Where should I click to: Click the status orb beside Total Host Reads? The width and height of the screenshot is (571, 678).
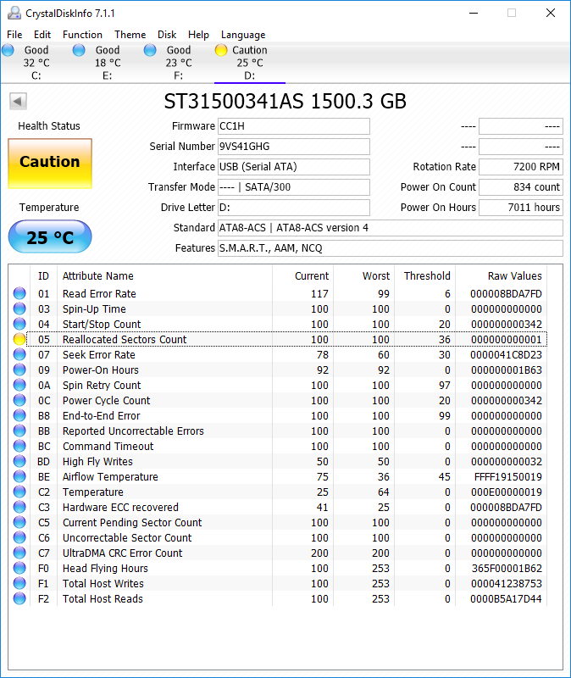(x=19, y=598)
